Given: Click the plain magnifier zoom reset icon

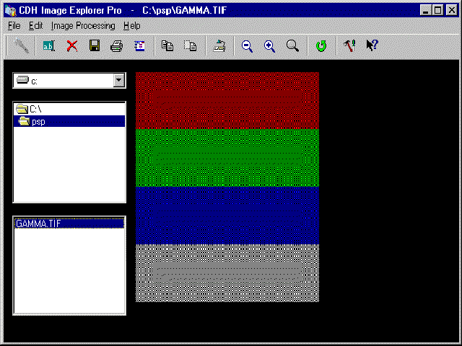Looking at the screenshot, I should click(x=292, y=46).
